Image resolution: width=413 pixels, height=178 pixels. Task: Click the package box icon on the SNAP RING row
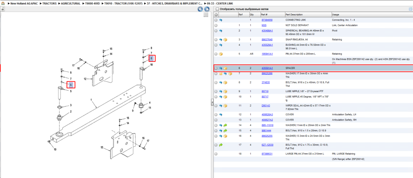click(x=225, y=40)
